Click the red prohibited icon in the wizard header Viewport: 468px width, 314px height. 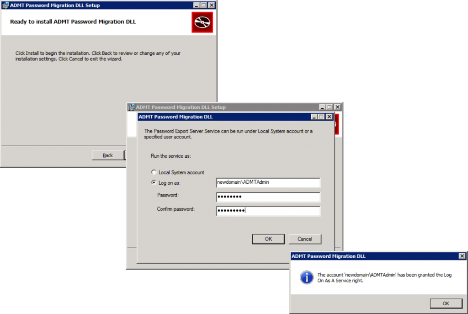[202, 21]
